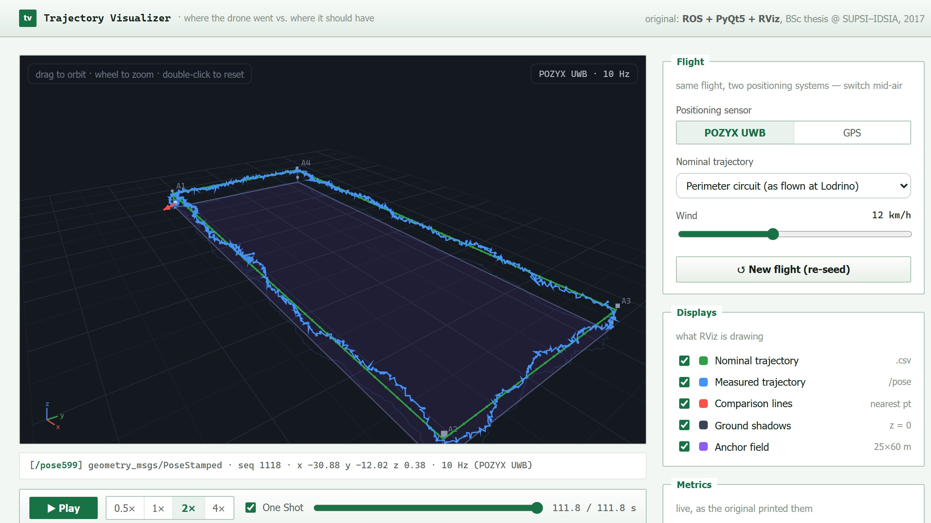931x523 pixels.
Task: Click the green Nominal trajectory color swatch
Action: pyautogui.click(x=703, y=361)
